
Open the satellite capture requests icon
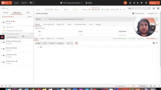pos(130,3)
